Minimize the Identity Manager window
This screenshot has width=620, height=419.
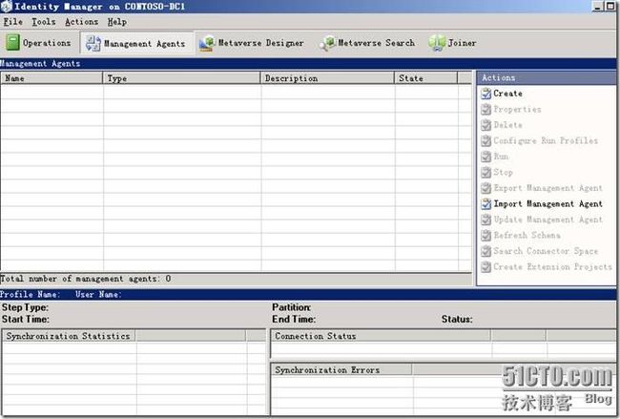pyautogui.click(x=597, y=7)
